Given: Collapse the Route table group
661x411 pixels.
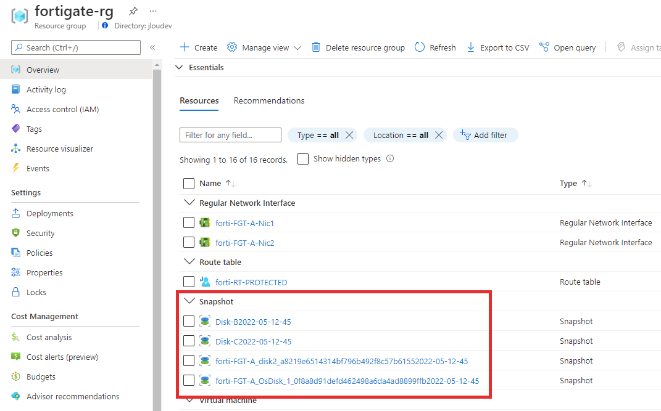Looking at the screenshot, I should [x=189, y=262].
